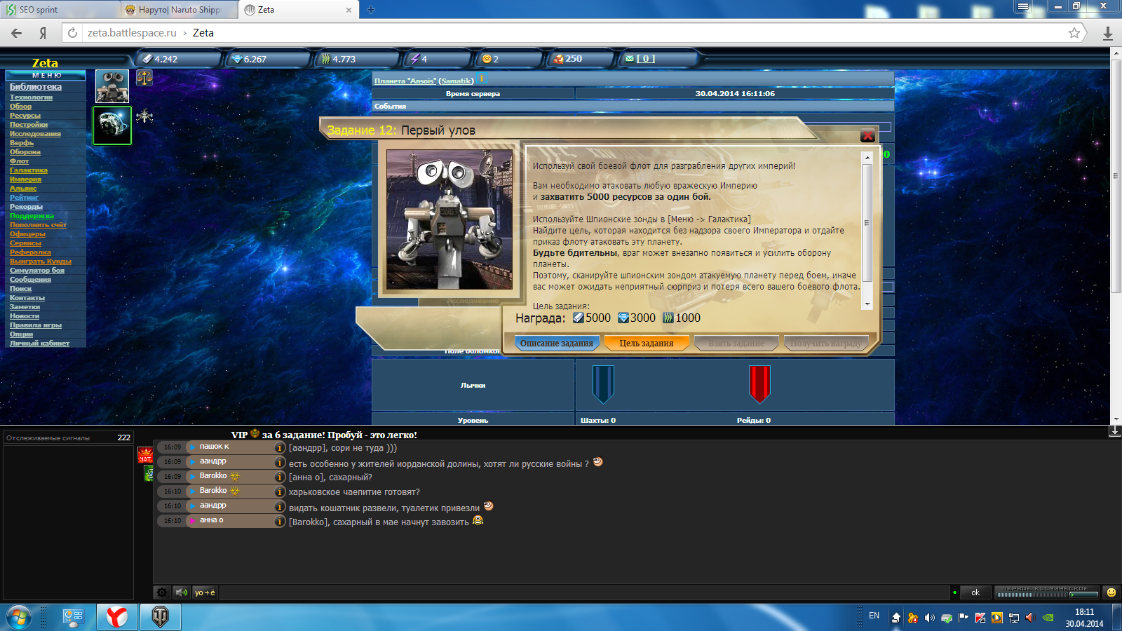Open chat settings gear icon
Image resolution: width=1122 pixels, height=631 pixels.
162,592
